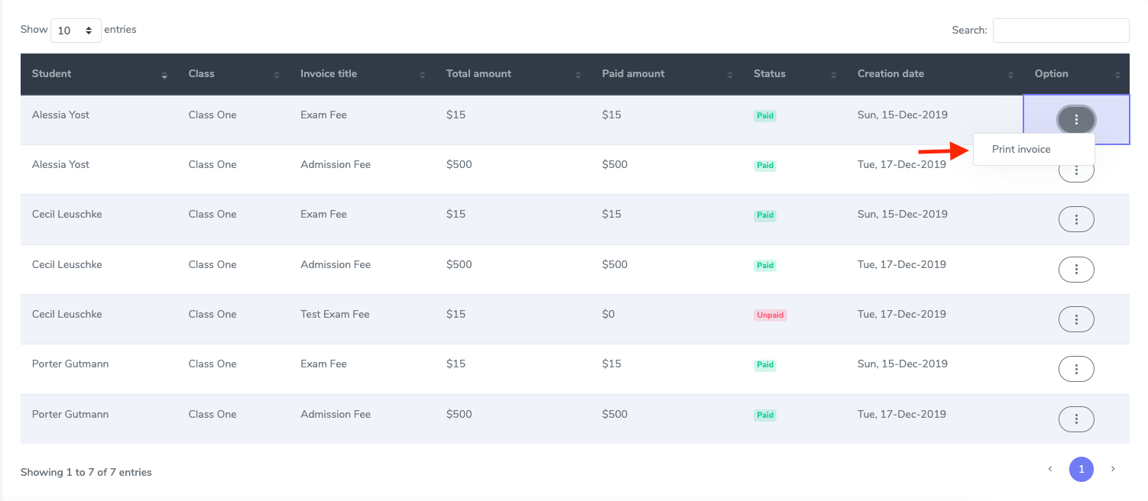This screenshot has width=1148, height=501.
Task: Open options menu for Porter Gutmann Admission Fee
Action: coord(1076,419)
